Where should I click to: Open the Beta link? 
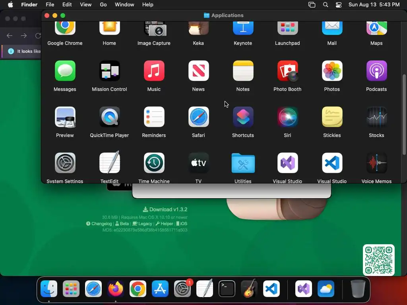pyautogui.click(x=122, y=224)
